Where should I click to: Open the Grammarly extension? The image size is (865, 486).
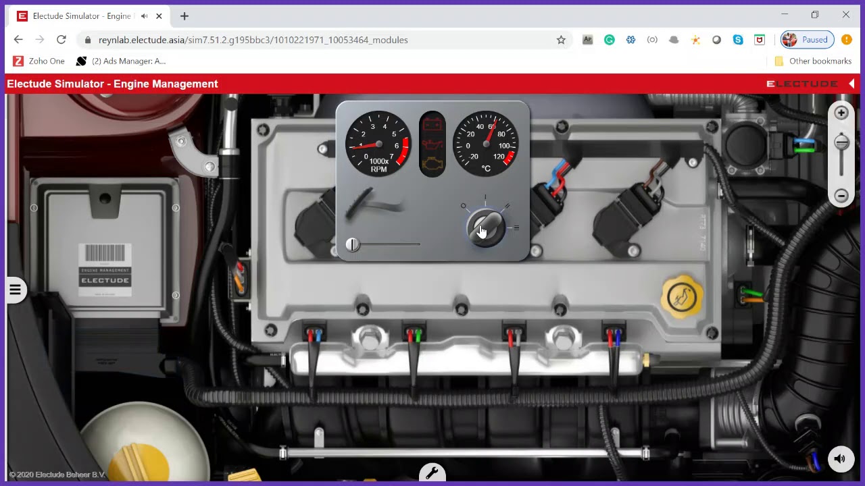pos(610,40)
